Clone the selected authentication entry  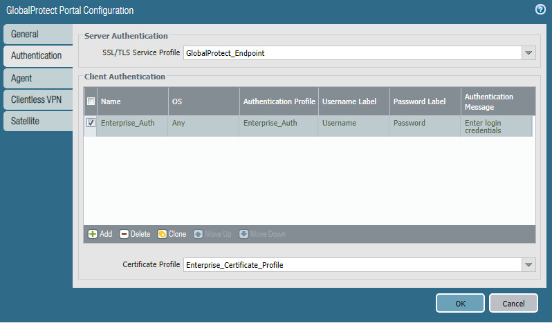(163, 234)
